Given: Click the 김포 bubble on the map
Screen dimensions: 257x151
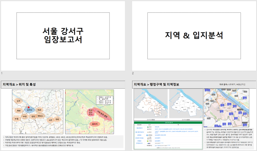Looking at the screenshot, I should 18,101.
